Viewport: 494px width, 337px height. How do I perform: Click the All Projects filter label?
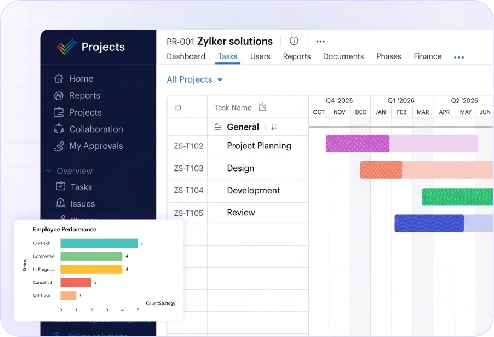189,79
